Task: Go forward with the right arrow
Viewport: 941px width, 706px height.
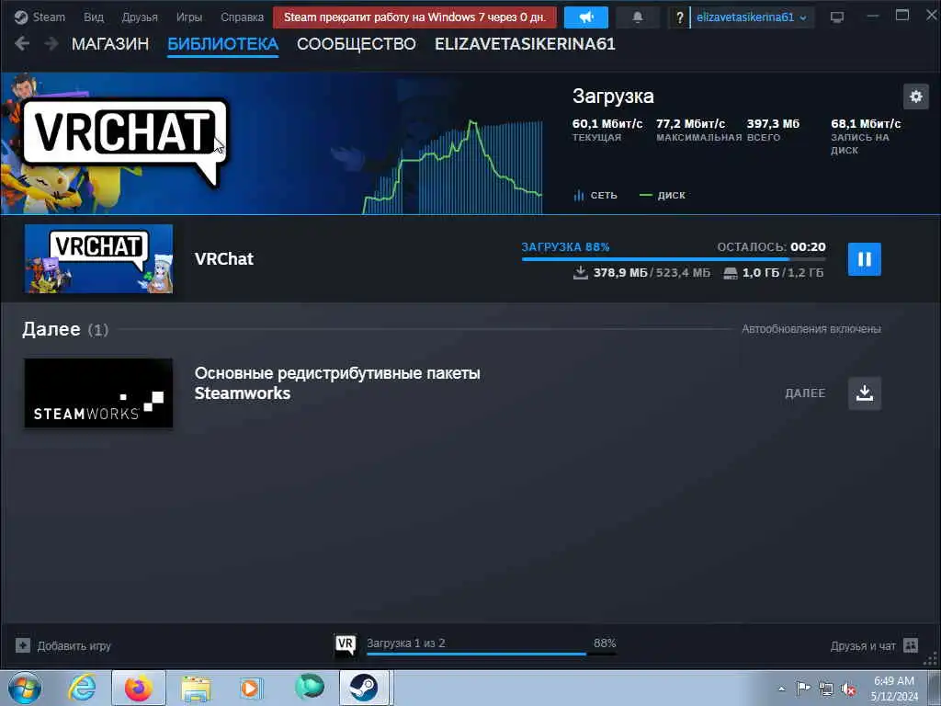Action: coord(51,44)
